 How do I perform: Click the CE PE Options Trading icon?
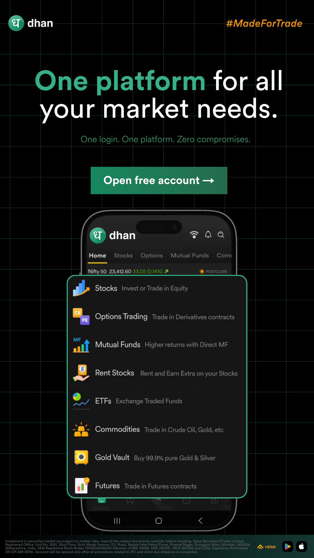pos(81,316)
